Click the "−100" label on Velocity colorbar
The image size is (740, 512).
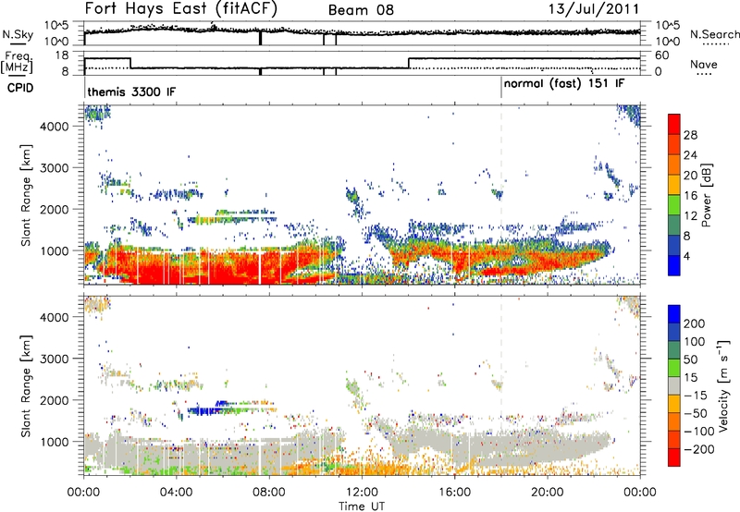click(699, 432)
